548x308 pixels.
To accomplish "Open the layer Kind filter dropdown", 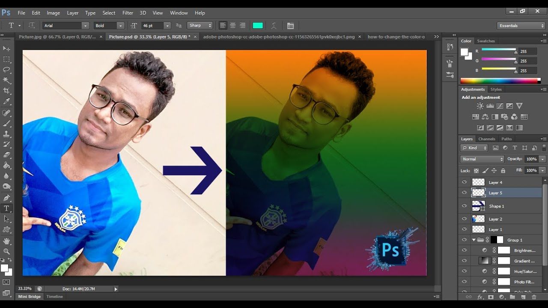I will tap(474, 148).
